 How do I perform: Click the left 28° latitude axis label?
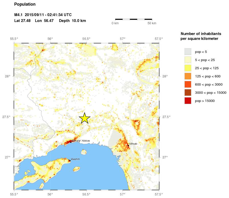(x=7, y=76)
